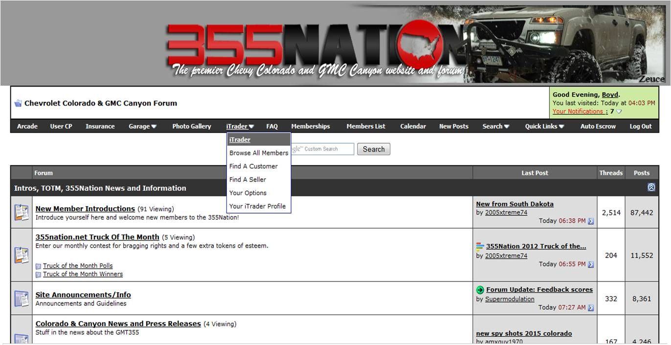
Task: Click Log Out in the navbar
Action: click(x=641, y=126)
